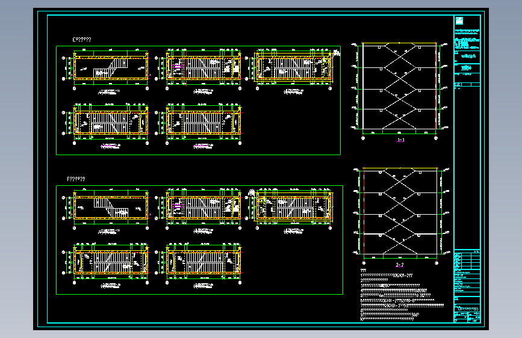Select the heading text "E??????"
The width and height of the screenshot is (522, 338).
coord(81,39)
